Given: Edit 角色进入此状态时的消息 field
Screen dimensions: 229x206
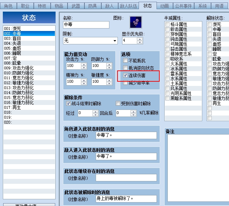Looking at the screenshot, I should pyautogui.click(x=126, y=135).
